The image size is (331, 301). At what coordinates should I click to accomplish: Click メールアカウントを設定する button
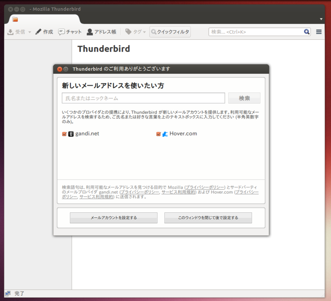[113, 218]
